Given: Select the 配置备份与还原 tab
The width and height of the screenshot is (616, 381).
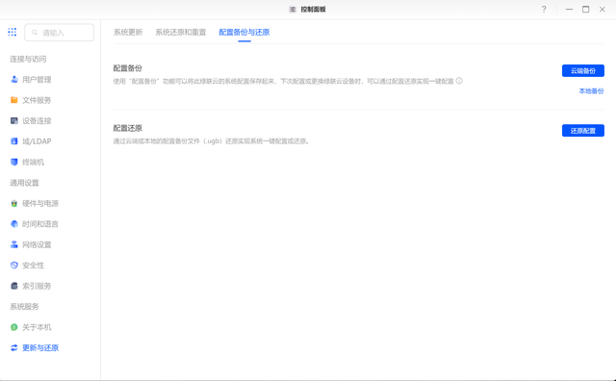Looking at the screenshot, I should (244, 32).
